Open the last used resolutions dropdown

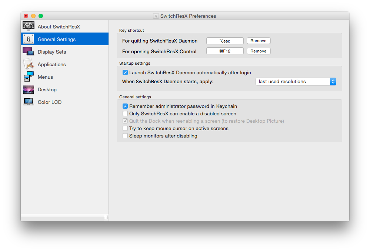tap(296, 81)
